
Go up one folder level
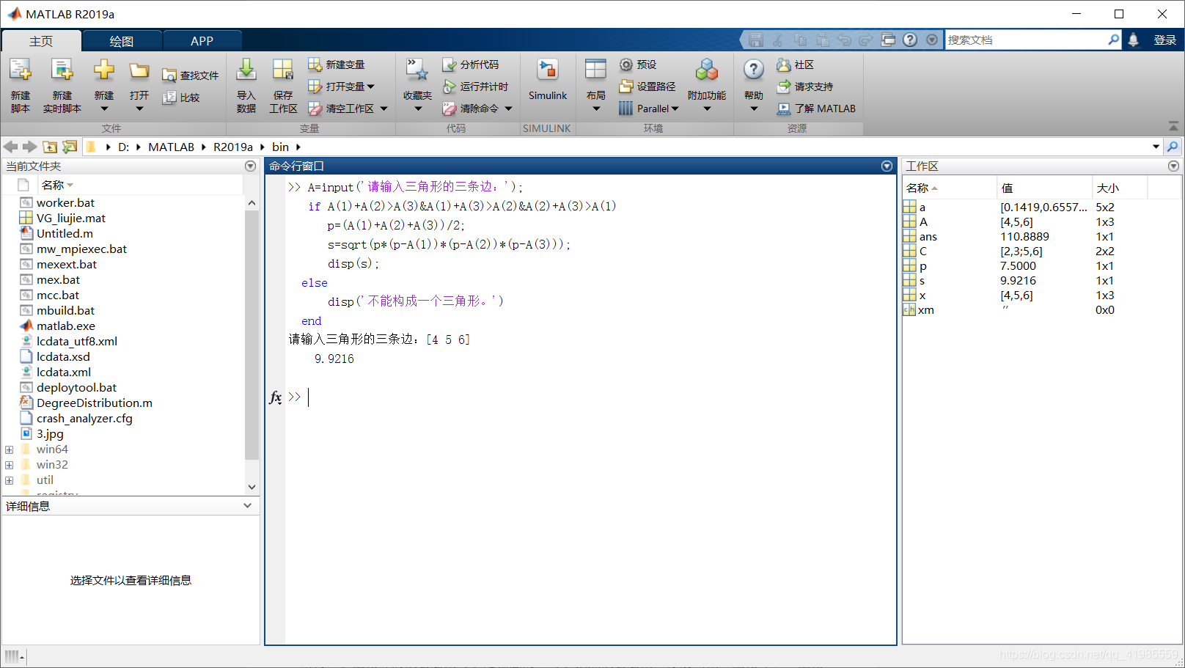coord(50,147)
